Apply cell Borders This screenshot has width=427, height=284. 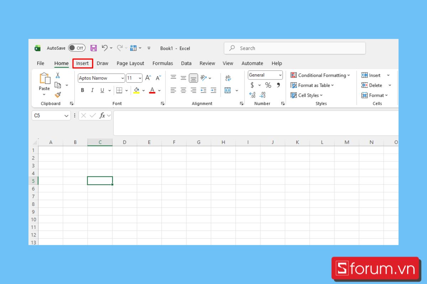pyautogui.click(x=119, y=90)
